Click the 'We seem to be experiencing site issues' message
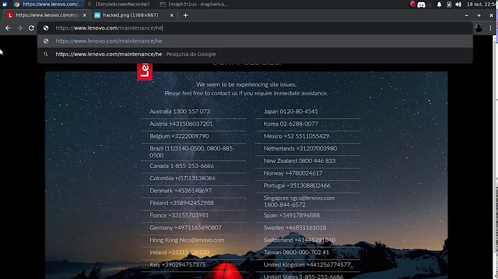The image size is (498, 279). tap(246, 85)
